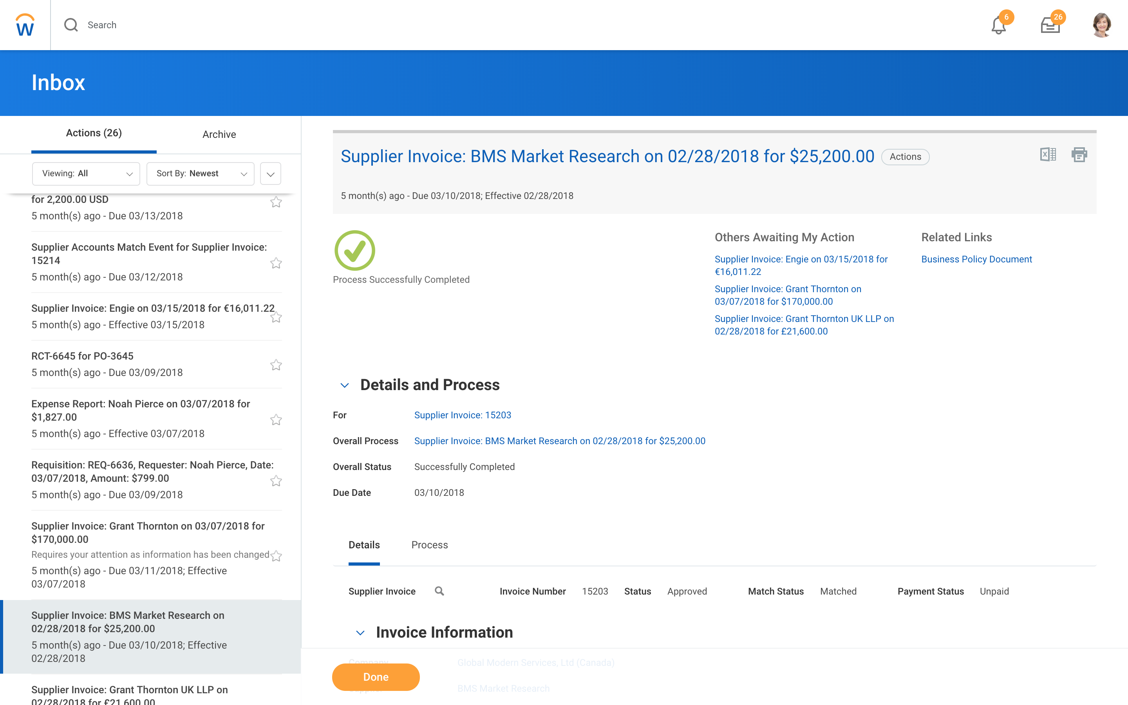
Task: Click the Workday logo home icon
Action: [x=25, y=25]
